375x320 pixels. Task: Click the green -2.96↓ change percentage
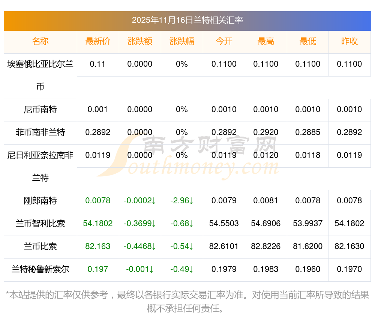click(182, 201)
